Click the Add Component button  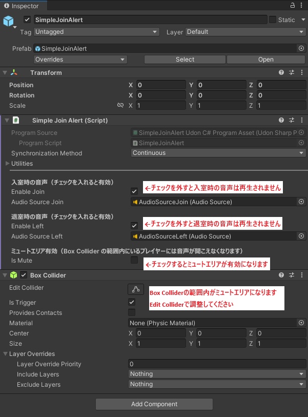[154, 404]
